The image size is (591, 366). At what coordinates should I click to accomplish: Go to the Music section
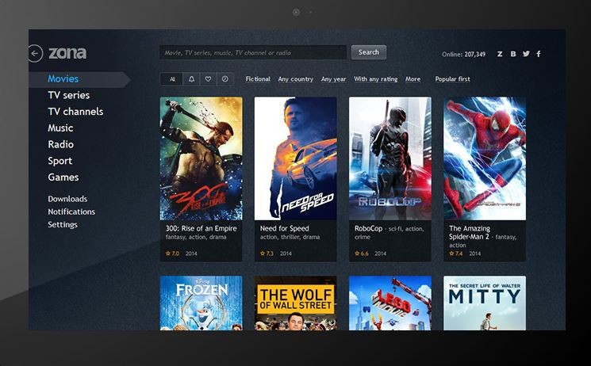pyautogui.click(x=60, y=128)
